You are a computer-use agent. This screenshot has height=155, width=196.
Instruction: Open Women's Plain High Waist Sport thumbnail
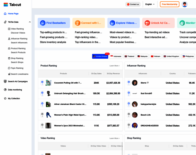coord(48,115)
